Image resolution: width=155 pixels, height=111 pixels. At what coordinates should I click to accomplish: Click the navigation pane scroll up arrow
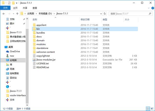[27, 19]
